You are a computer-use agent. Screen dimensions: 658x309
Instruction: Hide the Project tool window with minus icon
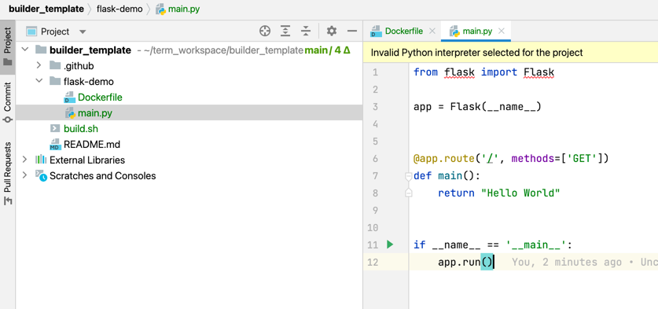pyautogui.click(x=352, y=31)
